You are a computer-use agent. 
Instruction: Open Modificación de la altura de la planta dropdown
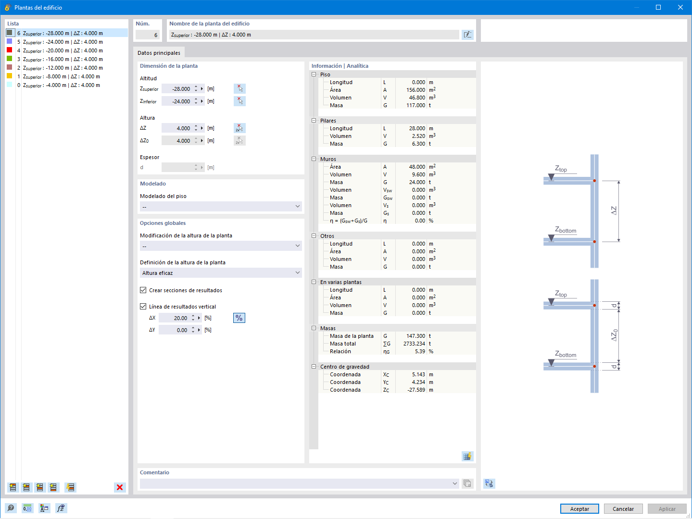pyautogui.click(x=221, y=246)
